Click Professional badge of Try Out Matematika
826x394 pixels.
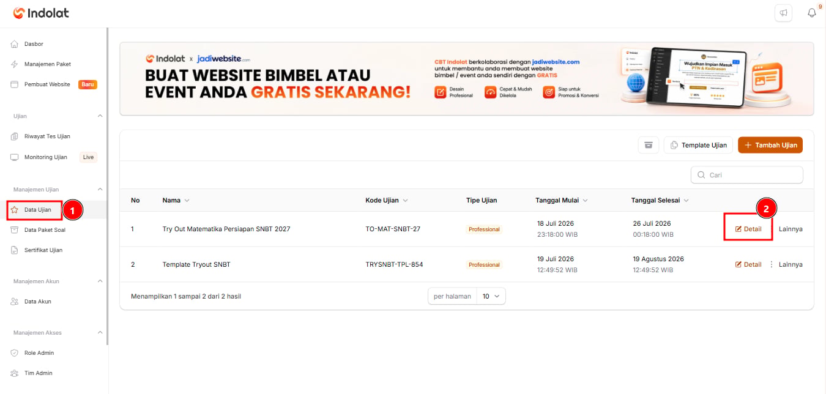point(484,229)
